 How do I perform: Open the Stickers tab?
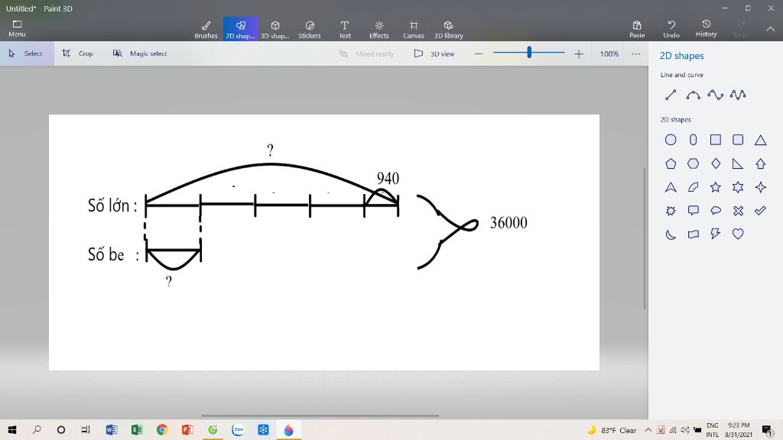(310, 29)
